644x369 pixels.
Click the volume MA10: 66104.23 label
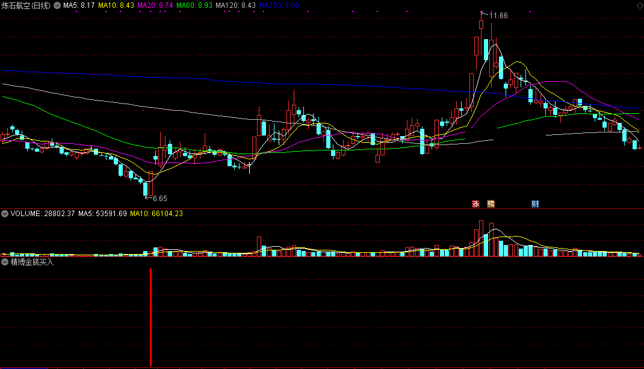[x=156, y=214]
